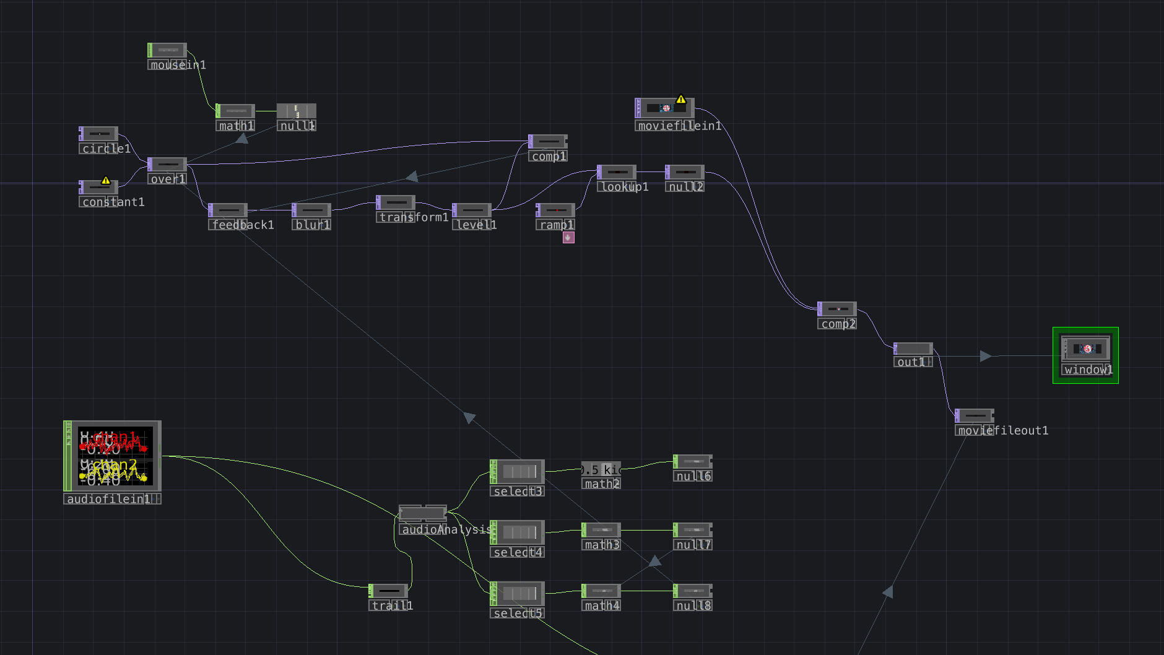Select the window1 node

1086,349
